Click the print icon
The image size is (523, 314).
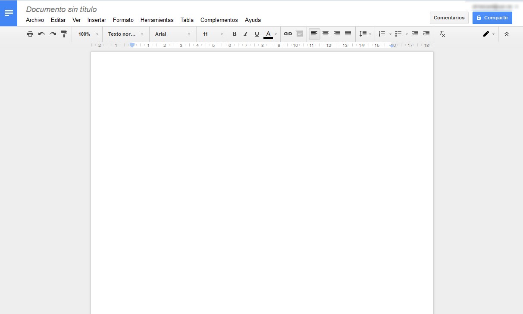point(30,34)
